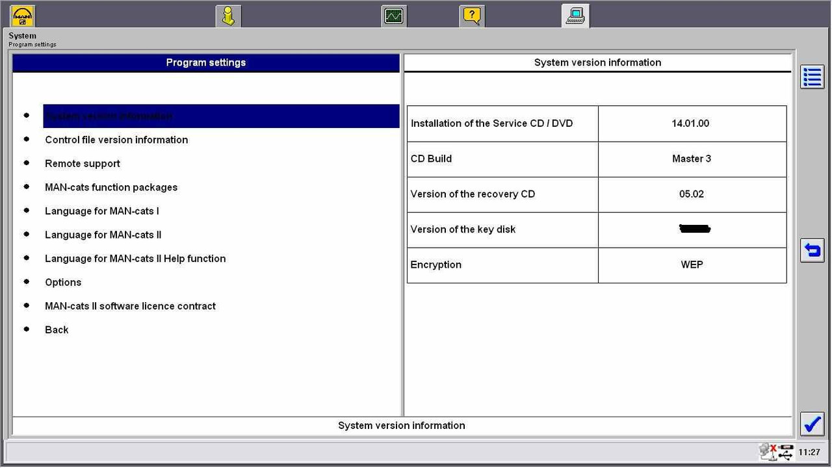Open Control file version information
The height and width of the screenshot is (468, 832).
point(116,140)
